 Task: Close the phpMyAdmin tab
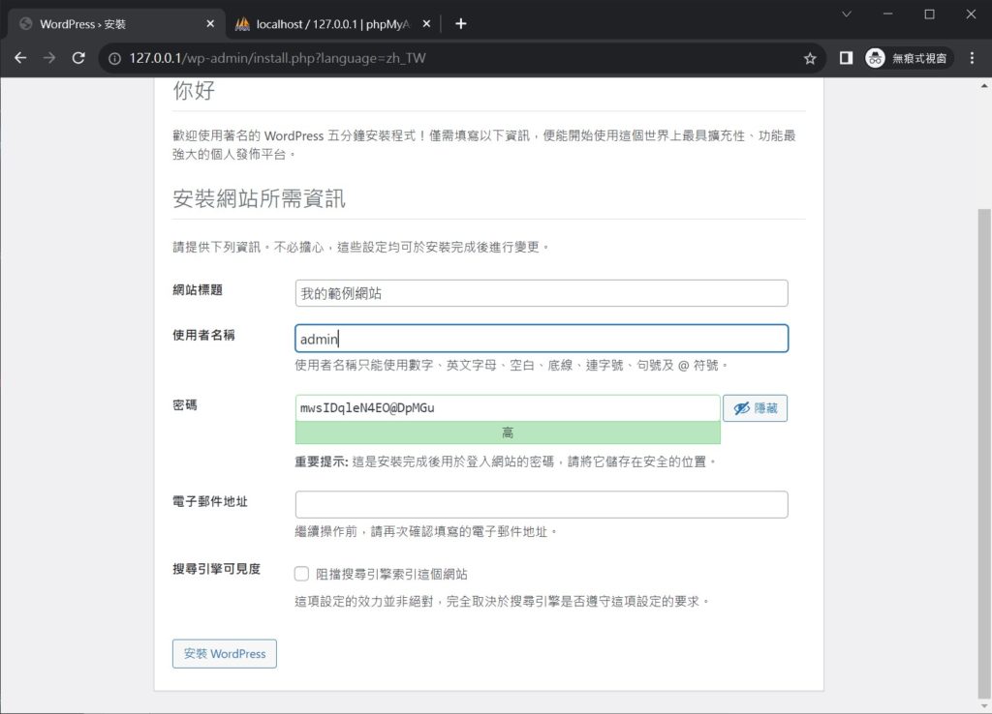[426, 24]
